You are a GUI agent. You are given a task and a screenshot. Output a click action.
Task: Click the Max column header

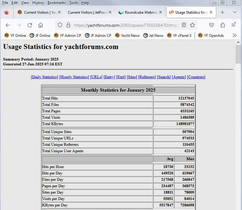[x=190, y=159]
